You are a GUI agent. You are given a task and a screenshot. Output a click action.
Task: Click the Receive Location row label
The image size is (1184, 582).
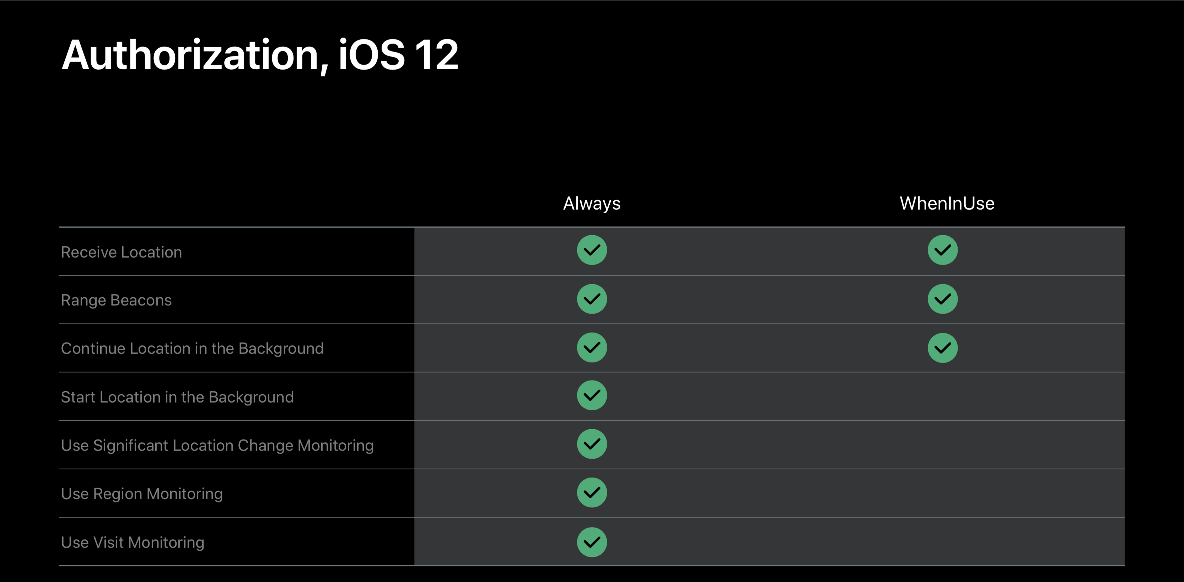coord(121,252)
